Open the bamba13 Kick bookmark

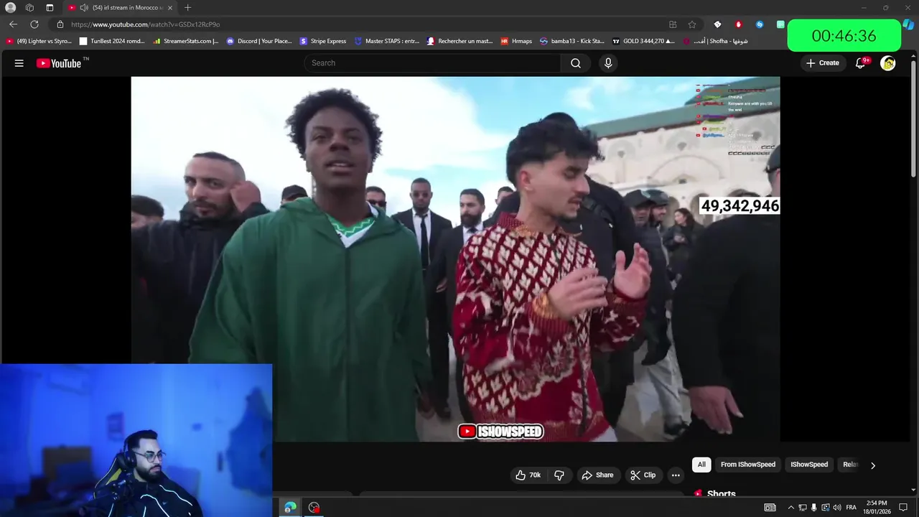(572, 41)
